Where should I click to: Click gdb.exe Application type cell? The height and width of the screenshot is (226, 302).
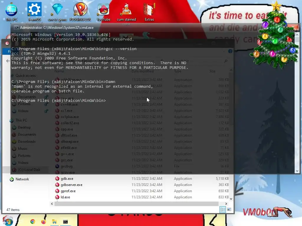[183, 179]
